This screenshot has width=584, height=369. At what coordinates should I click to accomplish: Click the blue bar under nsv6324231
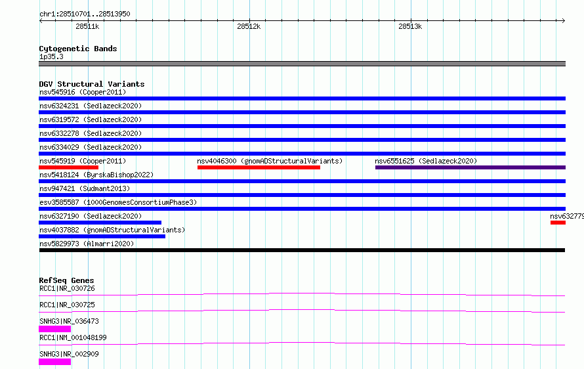point(302,112)
